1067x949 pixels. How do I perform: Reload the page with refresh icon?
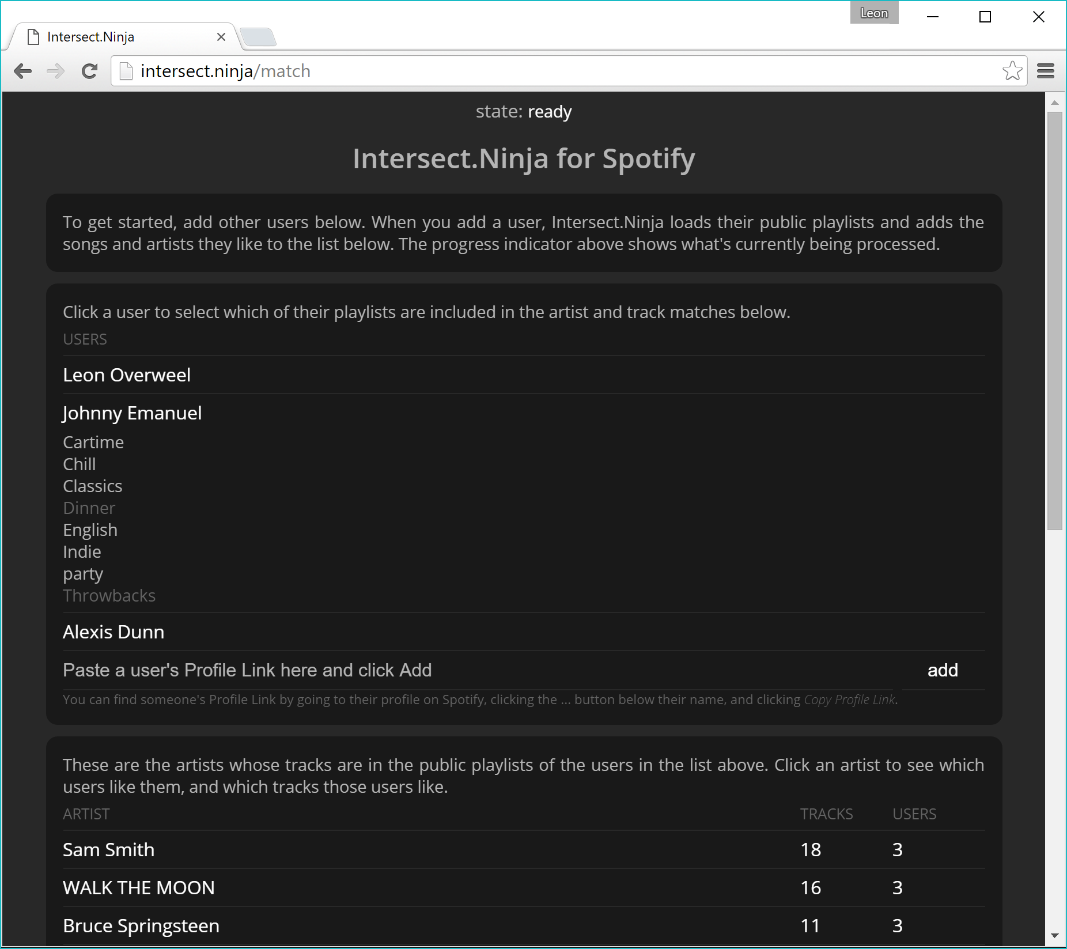coord(89,71)
